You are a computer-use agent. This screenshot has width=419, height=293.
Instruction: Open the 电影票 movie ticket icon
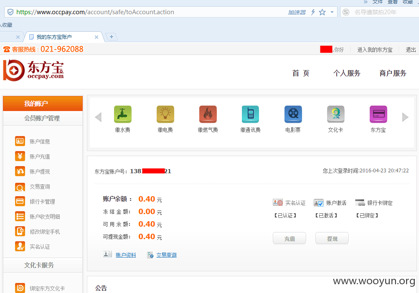(x=293, y=114)
